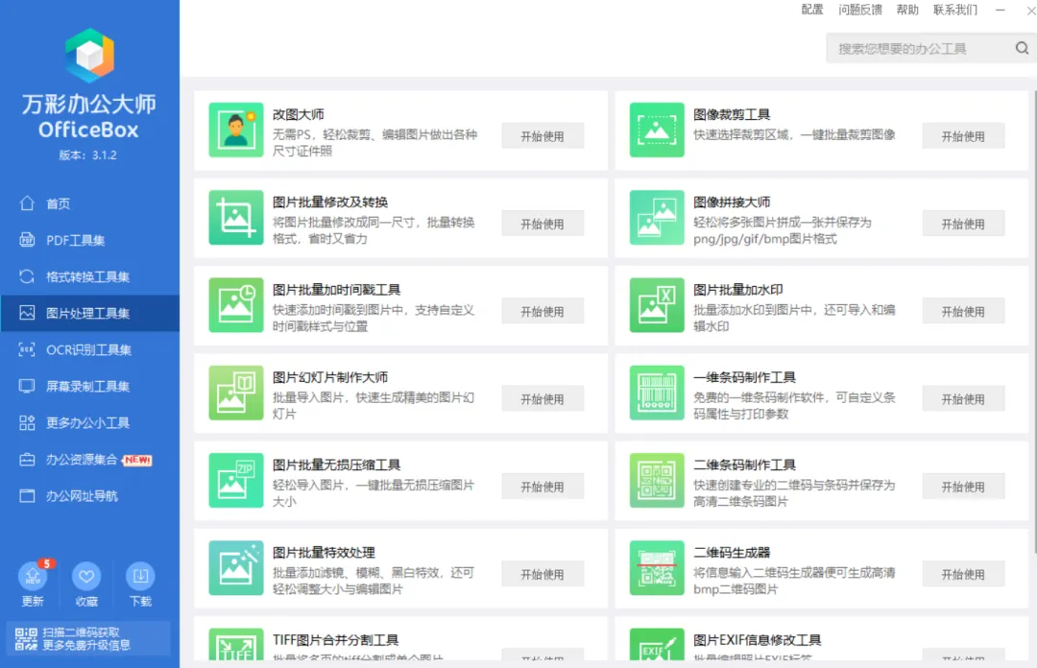Click the 图像裁剪工具 crop icon
Screen dimensions: 1037x668
click(657, 130)
